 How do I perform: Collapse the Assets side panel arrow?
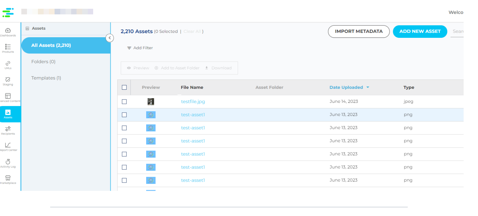(x=109, y=38)
